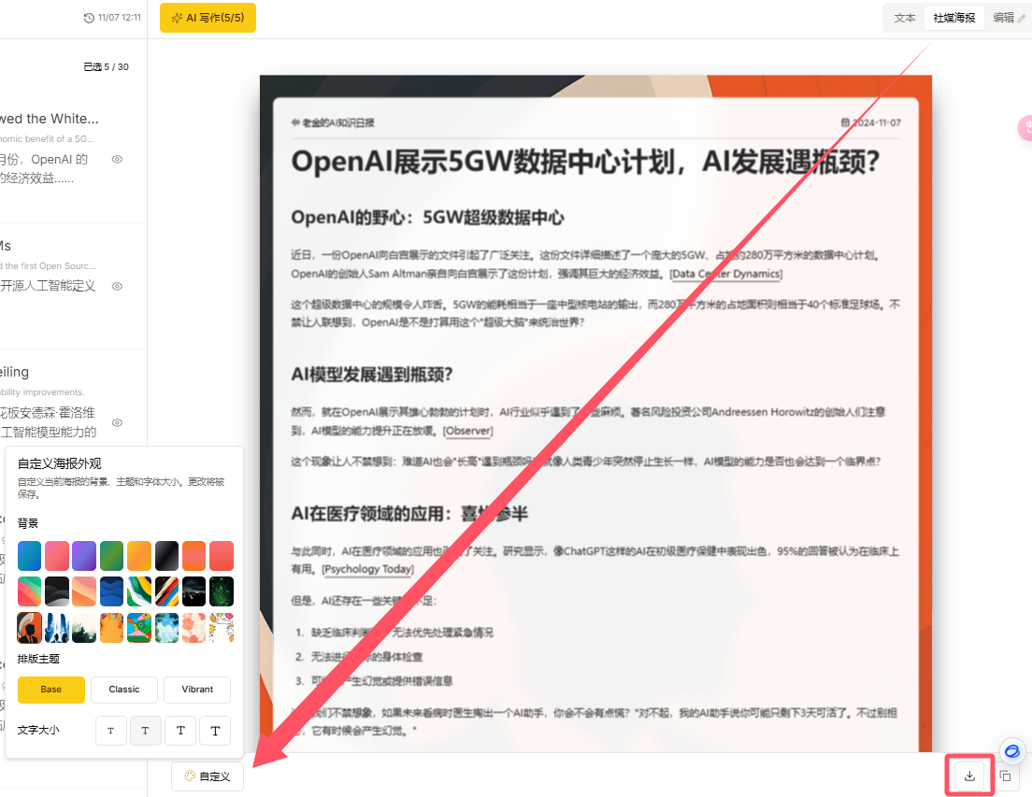Open the 编辑 mode with pencil

(x=1009, y=18)
